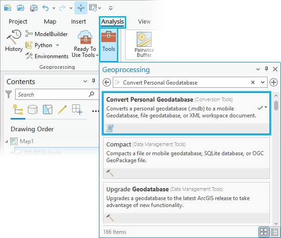The width and height of the screenshot is (281, 238).
Task: Click the Redo arrow icon
Action: pos(62,8)
